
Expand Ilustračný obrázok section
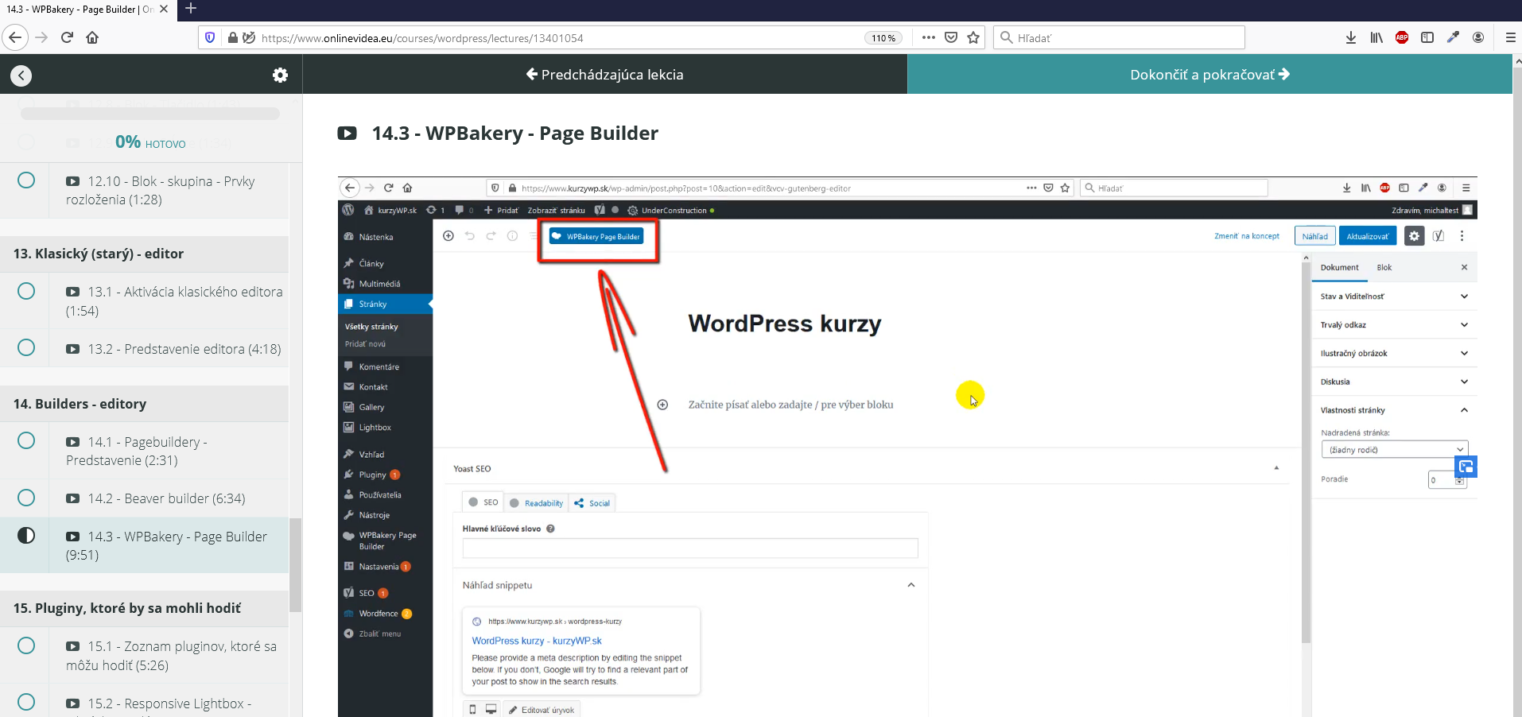(1393, 354)
